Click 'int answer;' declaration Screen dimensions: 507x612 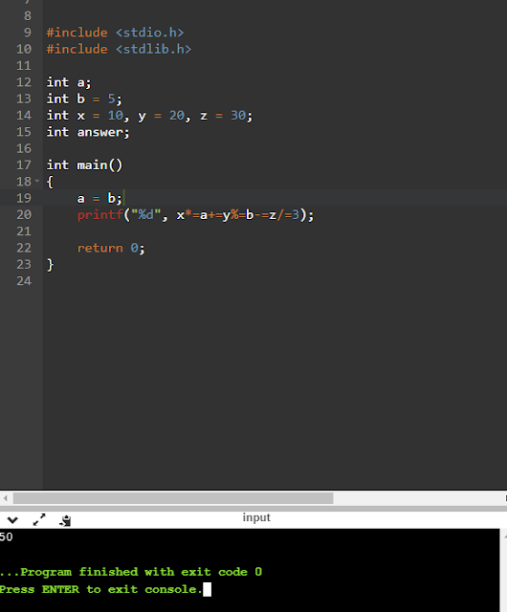tap(88, 132)
